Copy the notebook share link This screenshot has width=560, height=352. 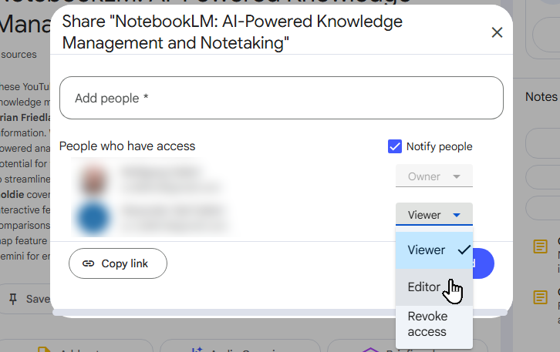pyautogui.click(x=118, y=263)
